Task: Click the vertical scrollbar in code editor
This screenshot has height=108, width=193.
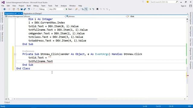Action: point(187,75)
